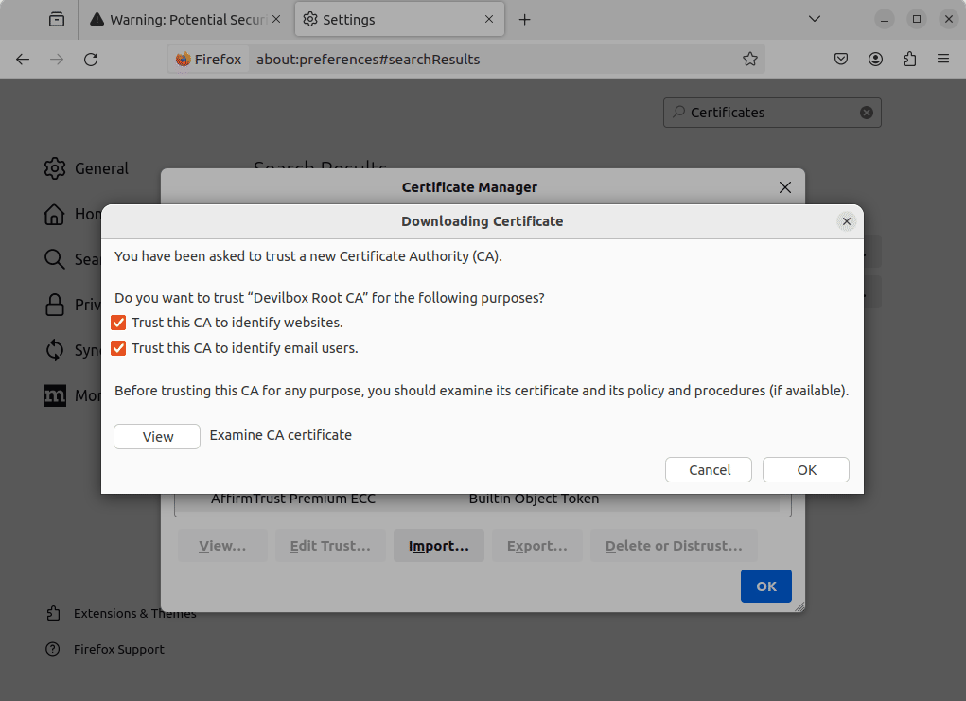The height and width of the screenshot is (701, 966).
Task: Close the Certificate Manager window
Action: point(784,187)
